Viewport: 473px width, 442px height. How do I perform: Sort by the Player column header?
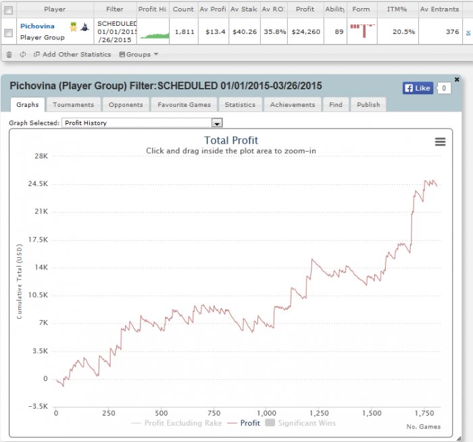(x=55, y=9)
